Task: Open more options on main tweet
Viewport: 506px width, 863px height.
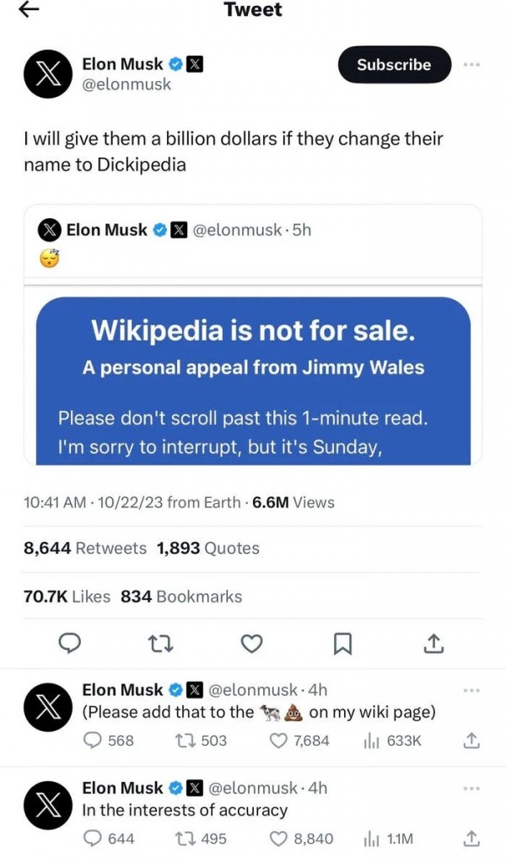Action: pyautogui.click(x=471, y=64)
